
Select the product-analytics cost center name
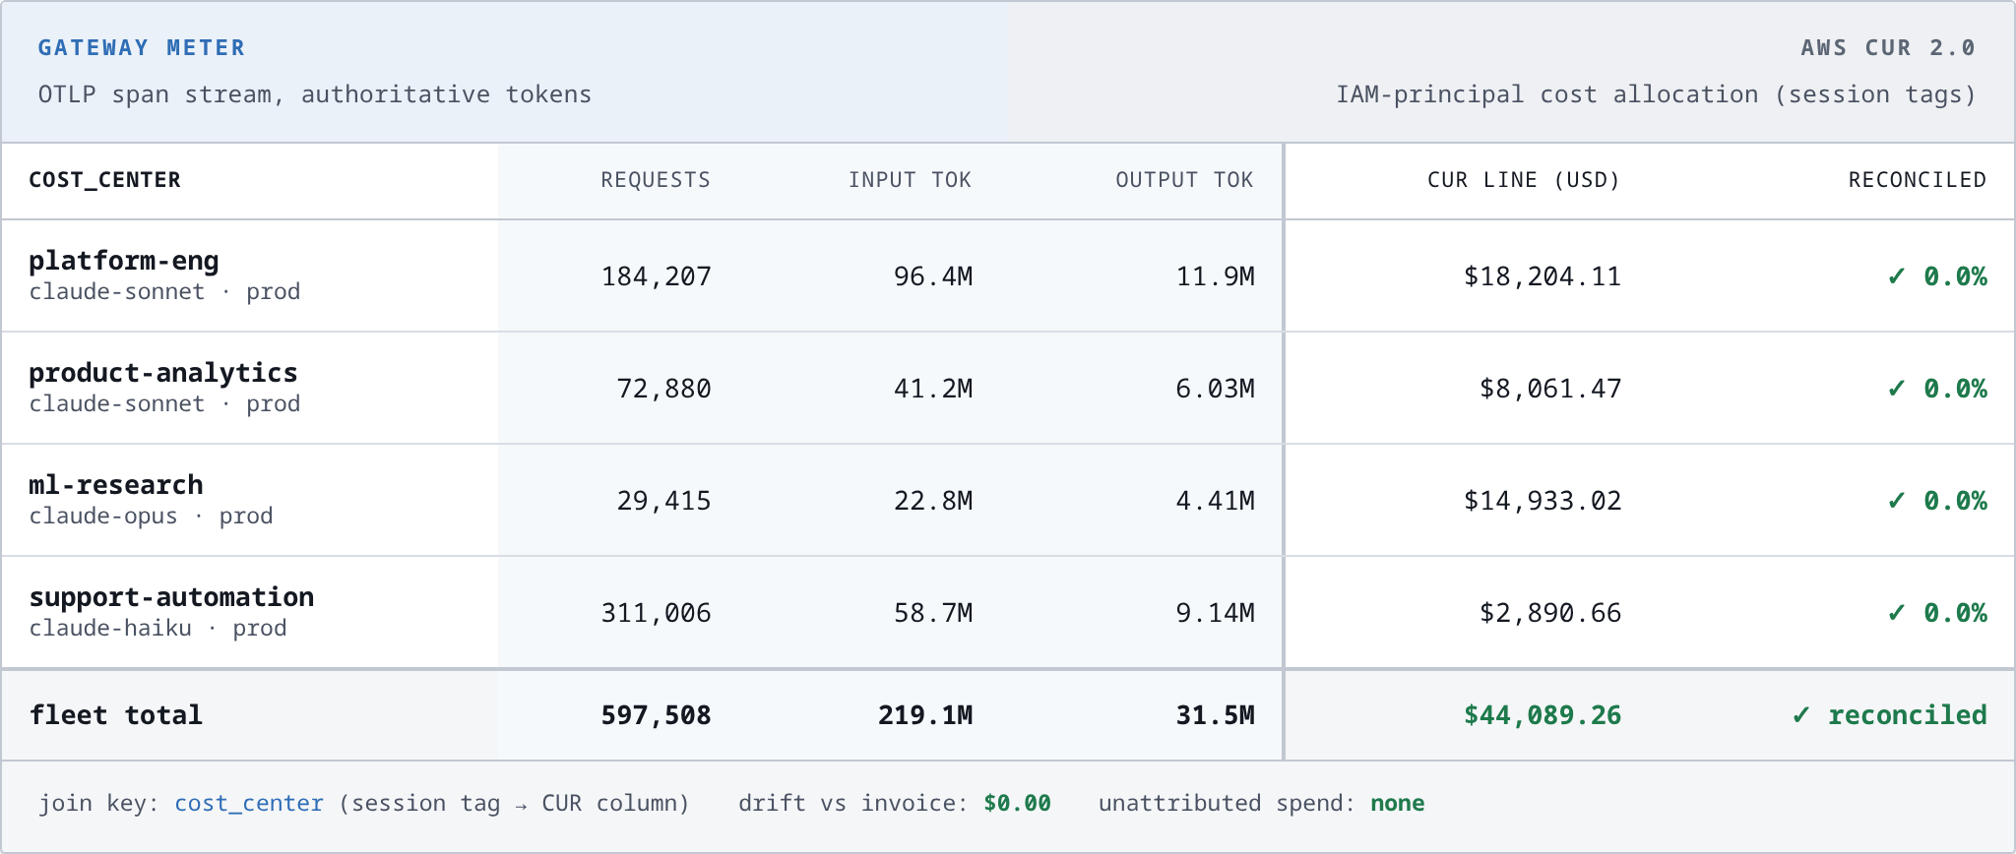pyautogui.click(x=163, y=373)
